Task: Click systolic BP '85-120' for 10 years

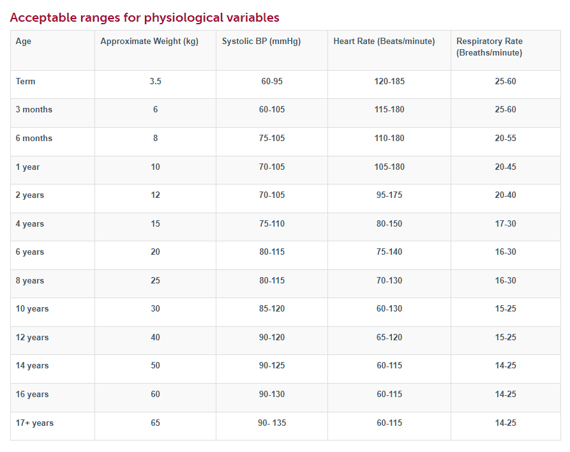Action: click(x=272, y=308)
